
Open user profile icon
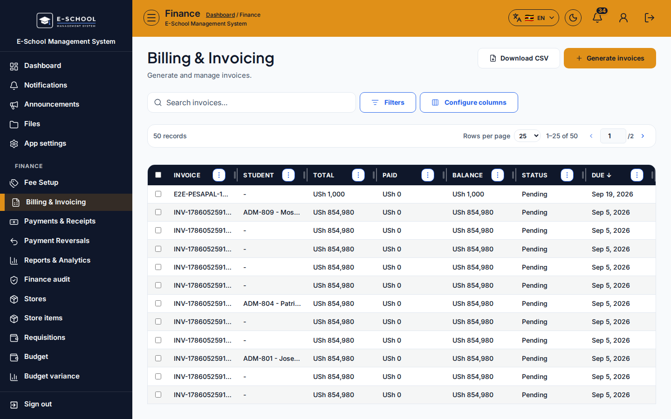click(x=623, y=18)
